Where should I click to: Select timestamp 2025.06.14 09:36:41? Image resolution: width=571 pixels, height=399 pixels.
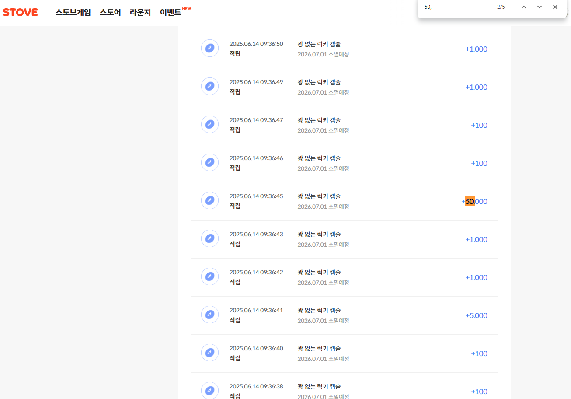pos(256,310)
